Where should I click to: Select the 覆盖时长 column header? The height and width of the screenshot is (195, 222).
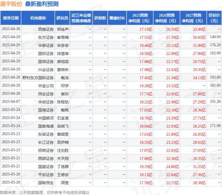point(117,18)
